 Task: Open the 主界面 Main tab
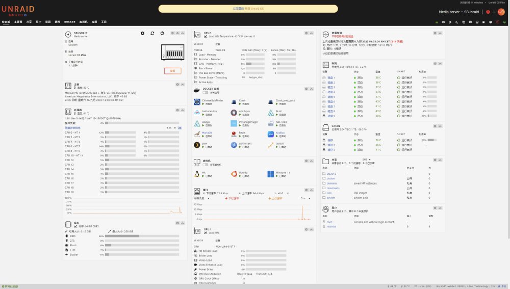[18, 22]
